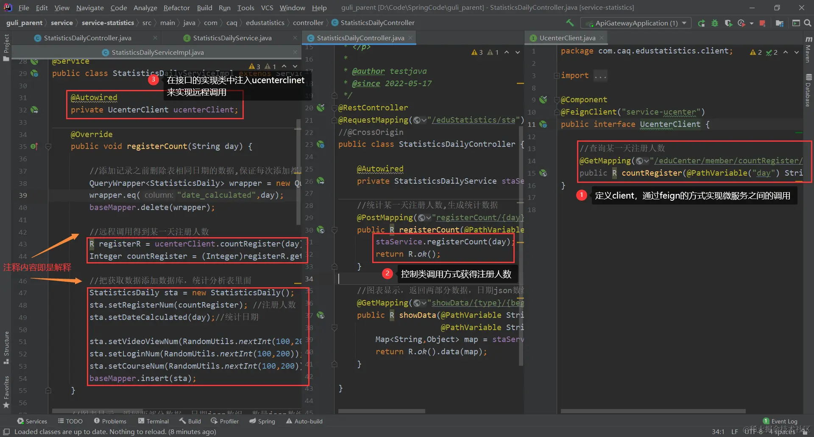This screenshot has width=814, height=437.
Task: Rerun ApiGatewayApplication with the green rerun icon
Action: pyautogui.click(x=702, y=23)
